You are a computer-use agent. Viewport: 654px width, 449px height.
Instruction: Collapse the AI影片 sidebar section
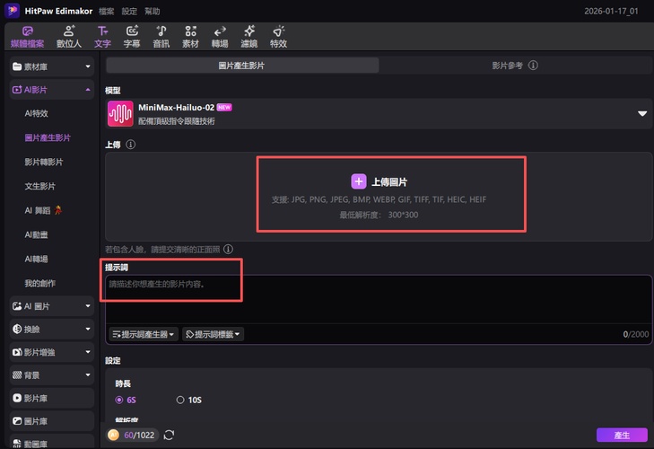click(x=52, y=90)
